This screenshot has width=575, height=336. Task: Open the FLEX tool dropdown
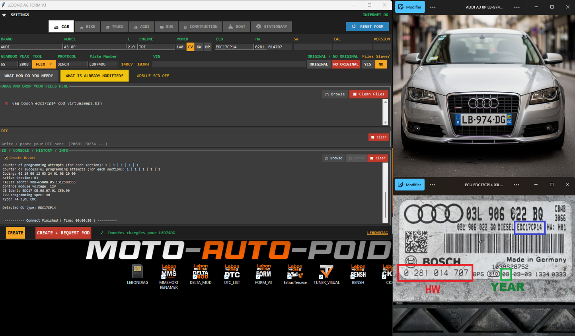coord(44,64)
